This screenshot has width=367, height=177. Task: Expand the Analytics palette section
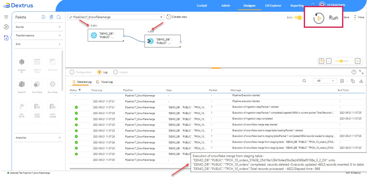coord(39,138)
